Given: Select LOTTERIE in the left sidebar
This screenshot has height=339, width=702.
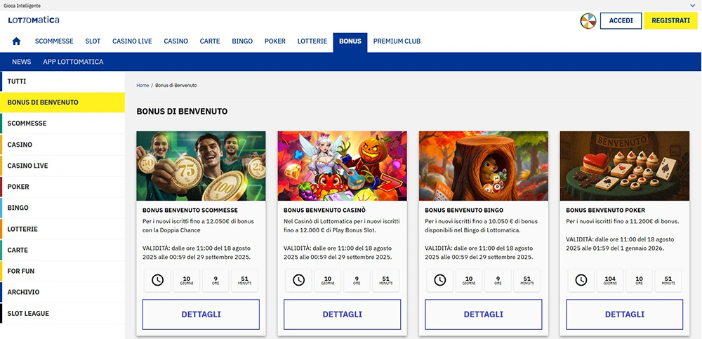Looking at the screenshot, I should (x=62, y=229).
